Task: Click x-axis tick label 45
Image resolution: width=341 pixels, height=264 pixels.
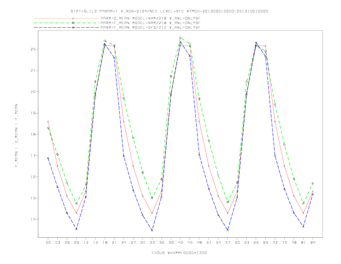Action: [190, 242]
